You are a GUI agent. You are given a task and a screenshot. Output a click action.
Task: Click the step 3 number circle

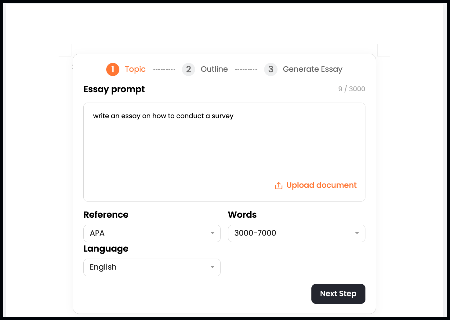pos(270,69)
